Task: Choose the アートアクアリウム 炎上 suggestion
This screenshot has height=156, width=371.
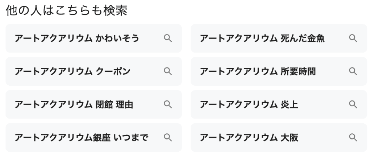Action: click(249, 104)
